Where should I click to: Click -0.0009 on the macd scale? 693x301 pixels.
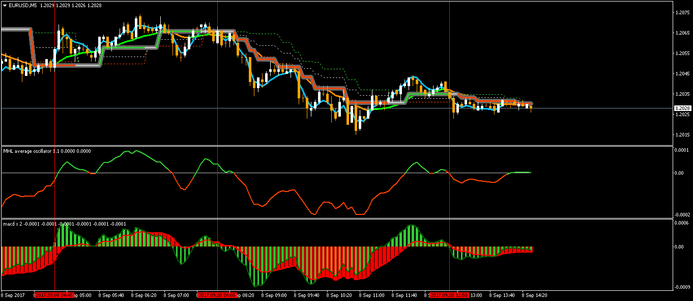(x=681, y=287)
